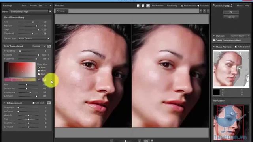Choose Show Mask Black option
This screenshot has width=253, height=142.
[x=39, y=74]
